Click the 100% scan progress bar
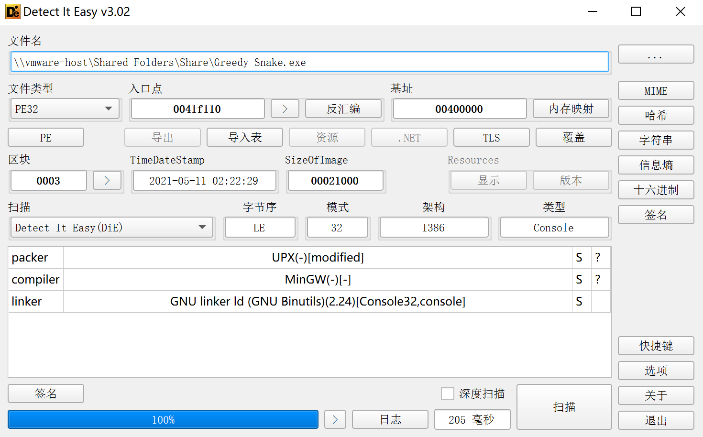Viewport: 703px width, 437px height. tap(163, 419)
